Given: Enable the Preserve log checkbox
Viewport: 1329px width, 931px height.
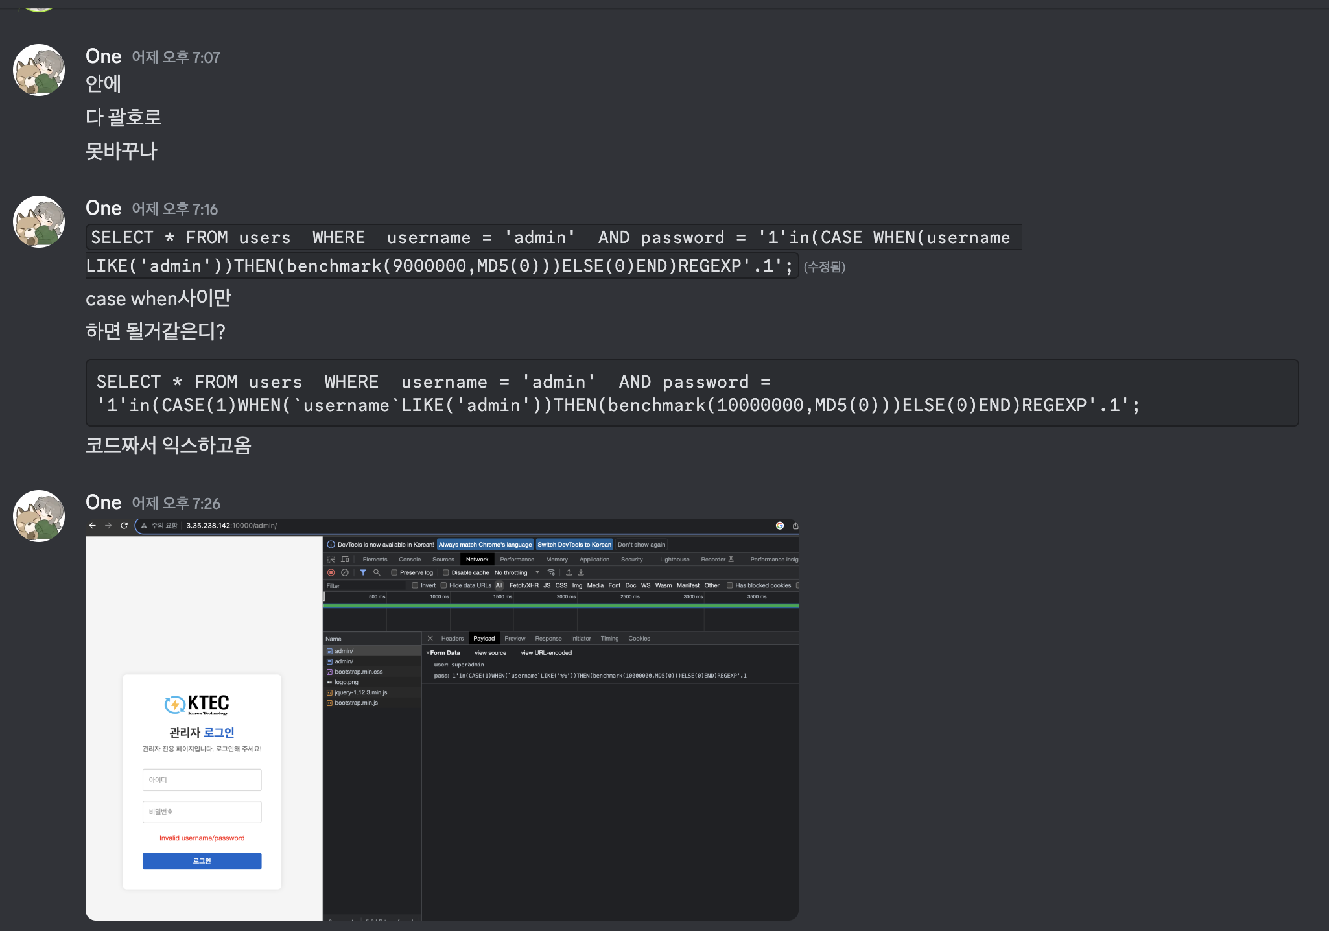Looking at the screenshot, I should click(x=394, y=572).
